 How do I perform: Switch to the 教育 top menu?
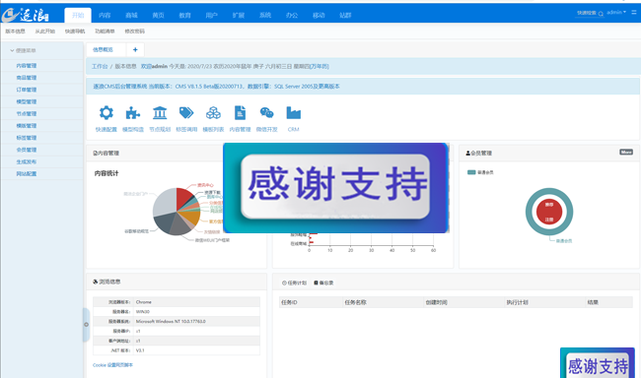click(184, 15)
